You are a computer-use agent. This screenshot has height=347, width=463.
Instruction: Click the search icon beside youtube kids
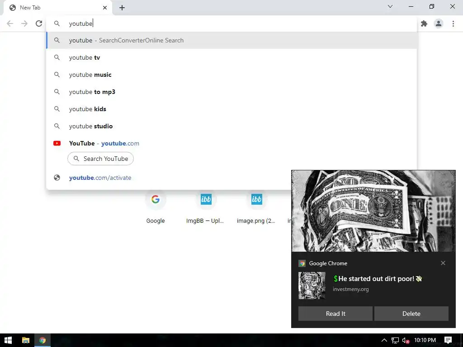tap(57, 109)
